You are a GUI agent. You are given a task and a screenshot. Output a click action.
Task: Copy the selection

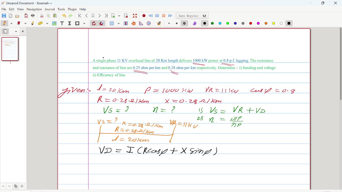point(49,16)
